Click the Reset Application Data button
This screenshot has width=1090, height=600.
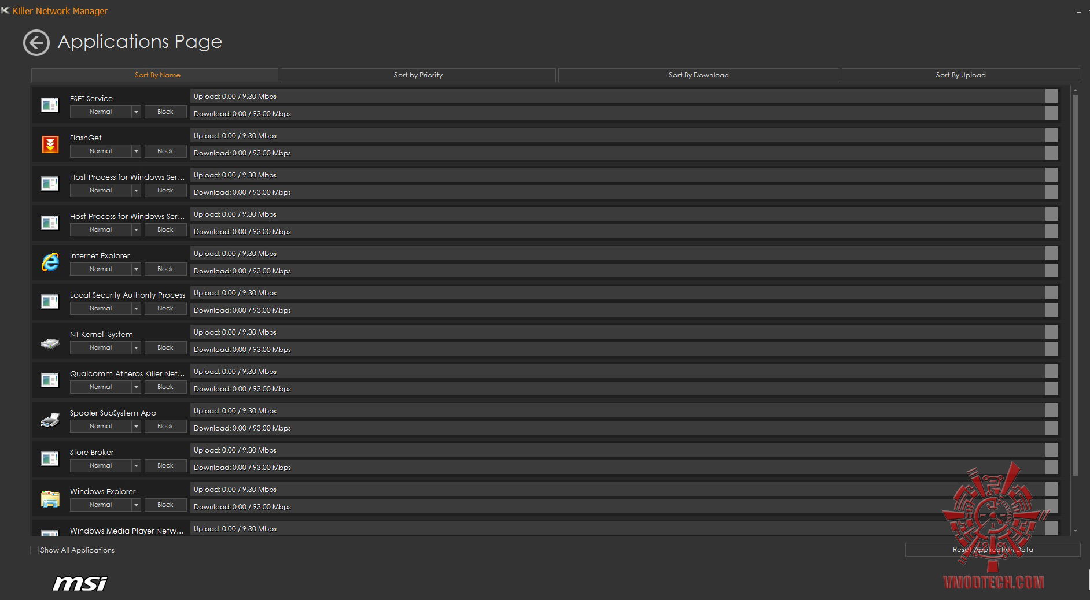[993, 550]
